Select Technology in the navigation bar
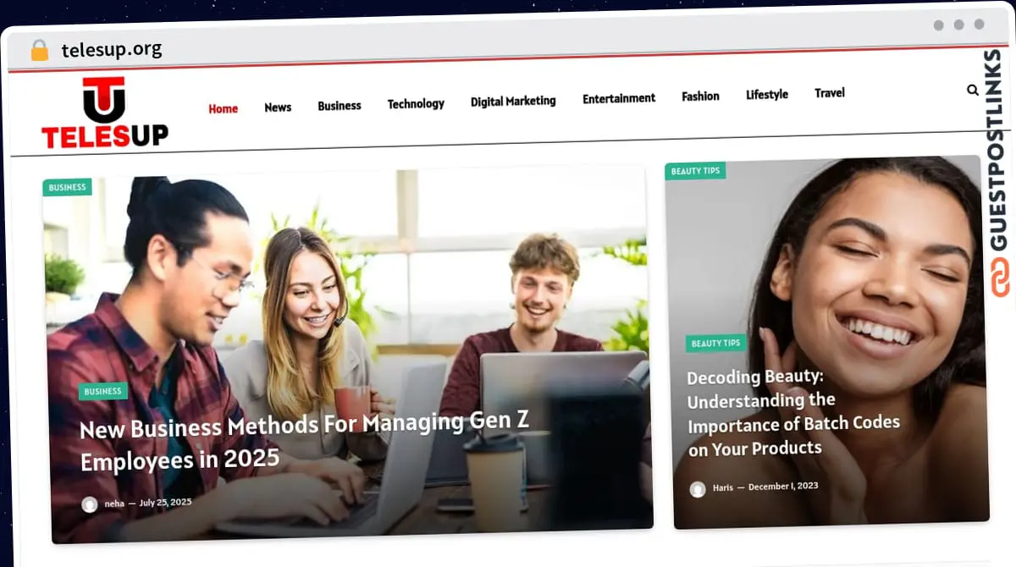1016x567 pixels. pyautogui.click(x=416, y=103)
